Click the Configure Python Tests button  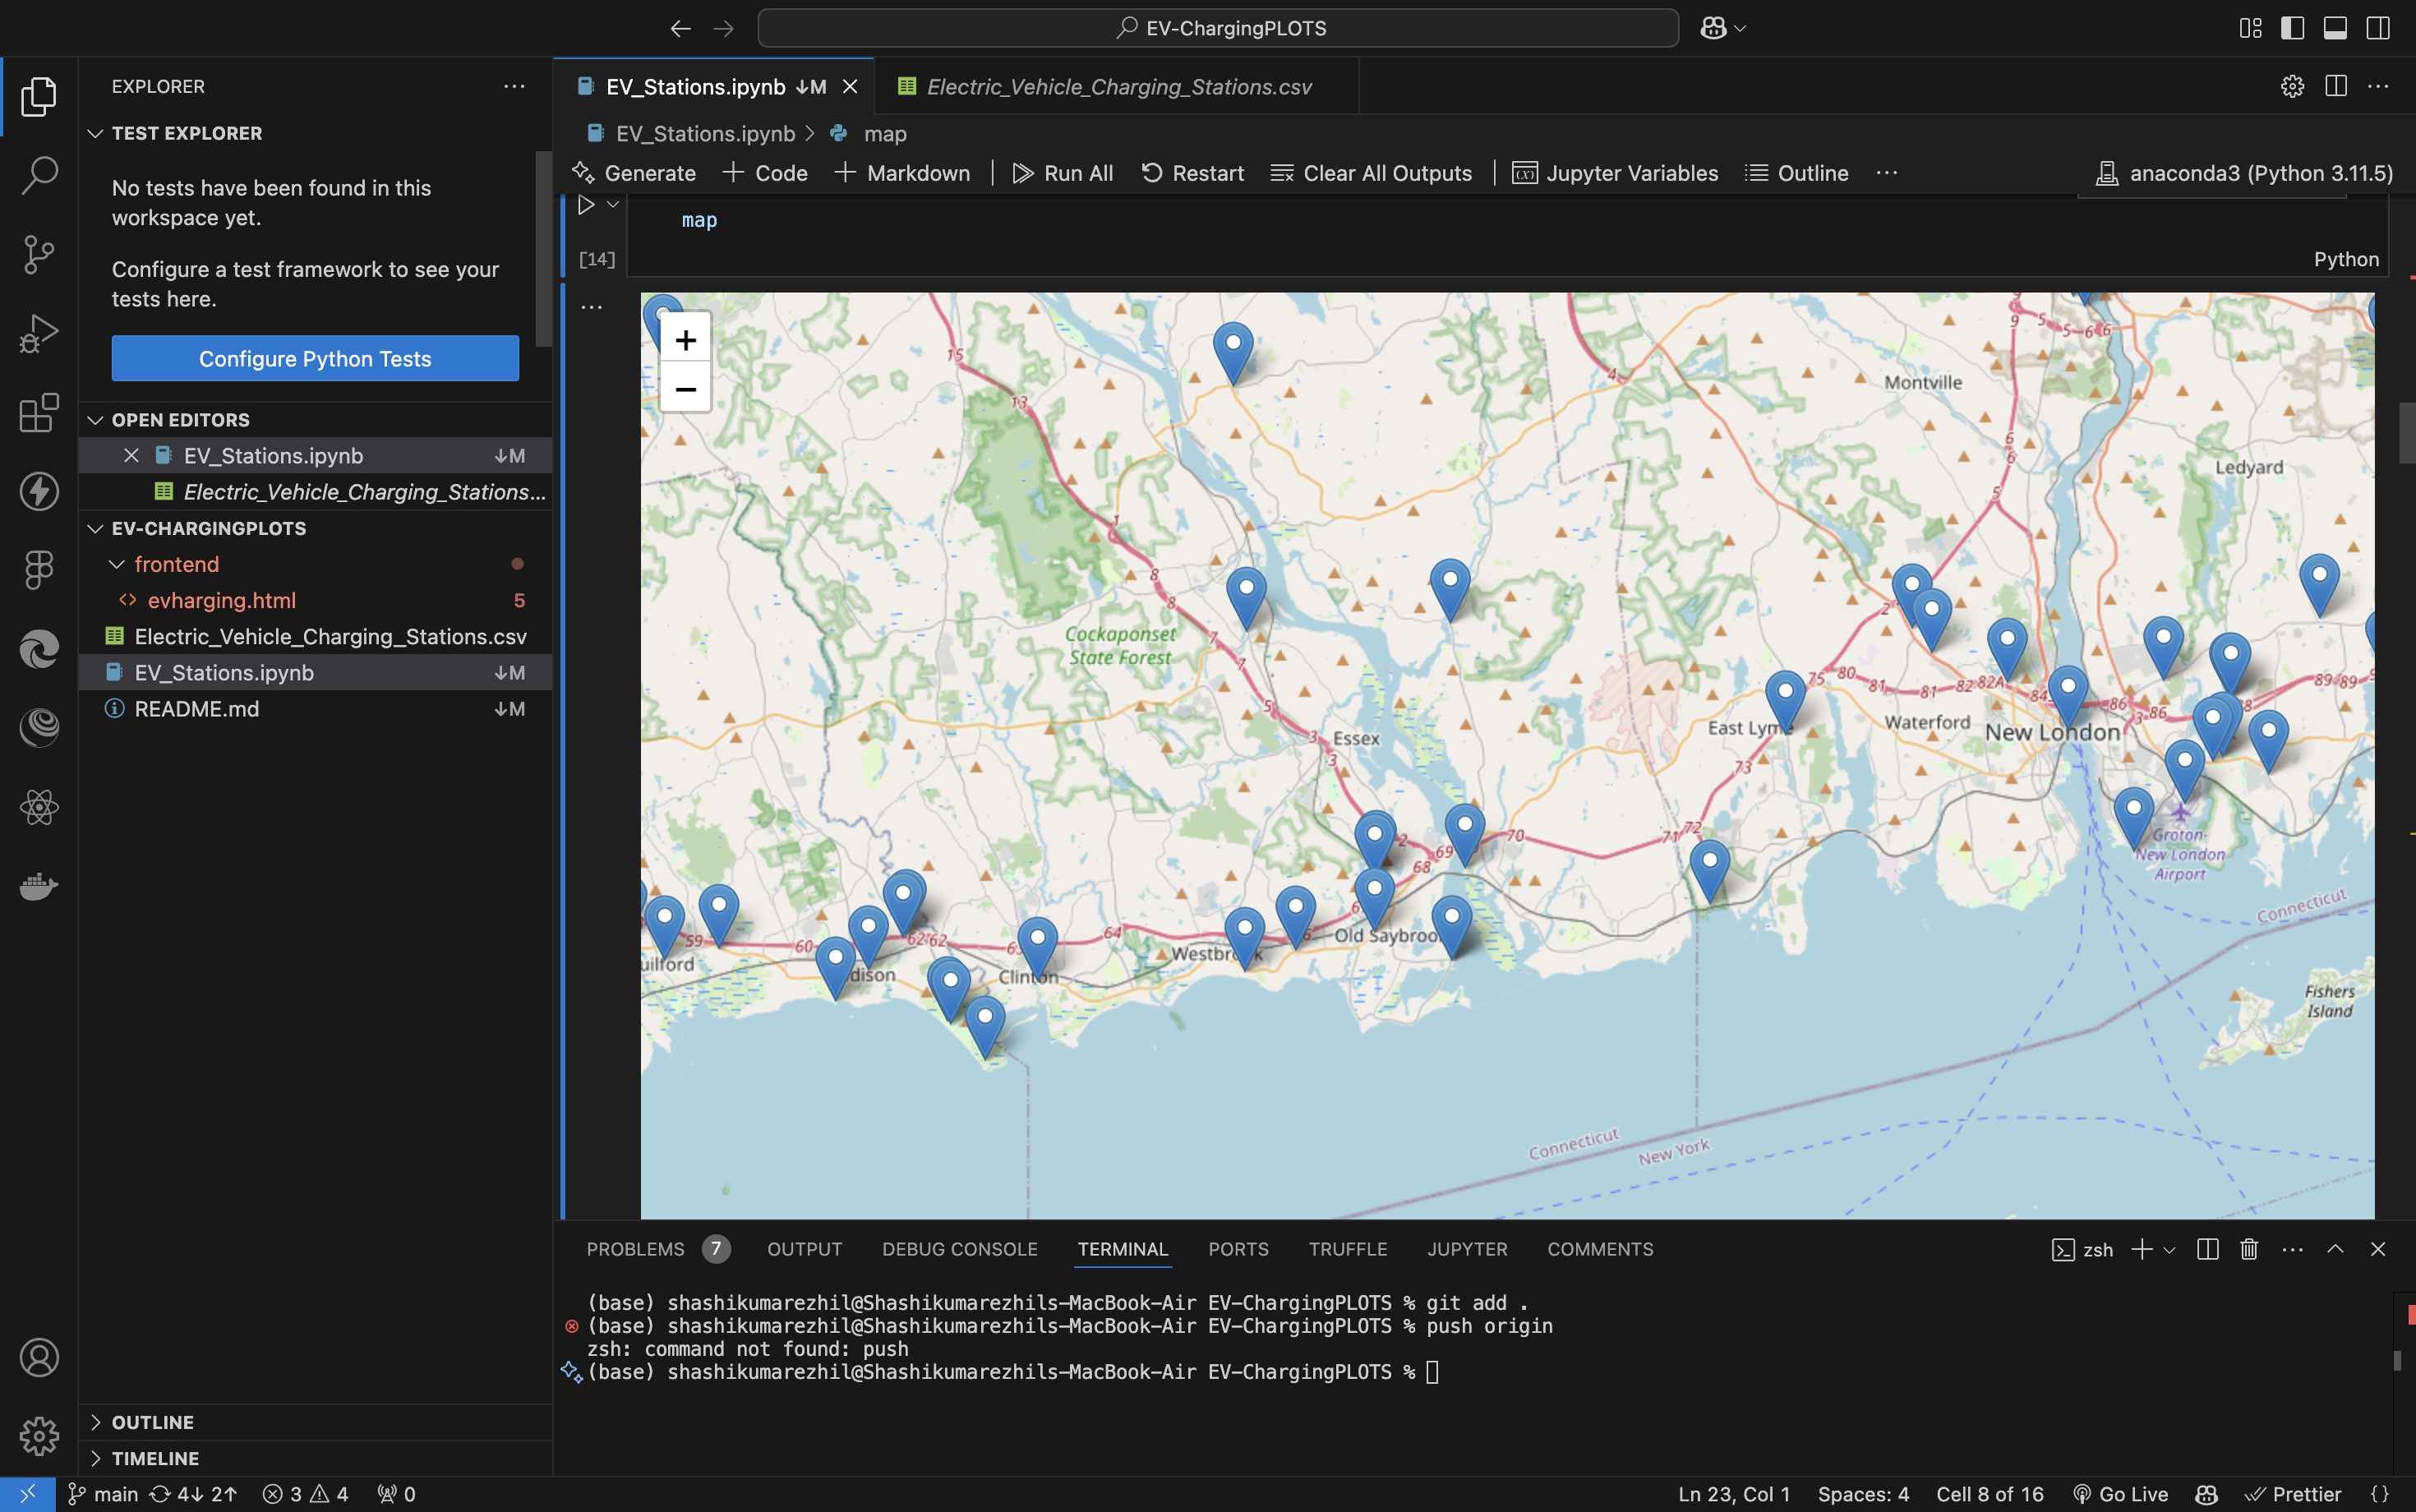[x=314, y=358]
